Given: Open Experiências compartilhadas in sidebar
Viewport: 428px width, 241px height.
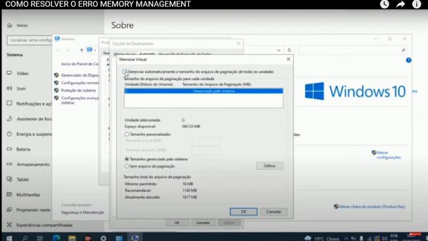Looking at the screenshot, I should pyautogui.click(x=39, y=225).
